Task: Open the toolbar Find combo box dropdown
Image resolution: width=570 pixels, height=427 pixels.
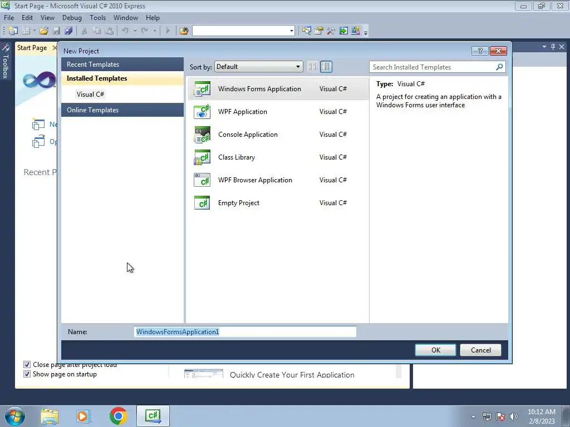Action: tap(292, 31)
